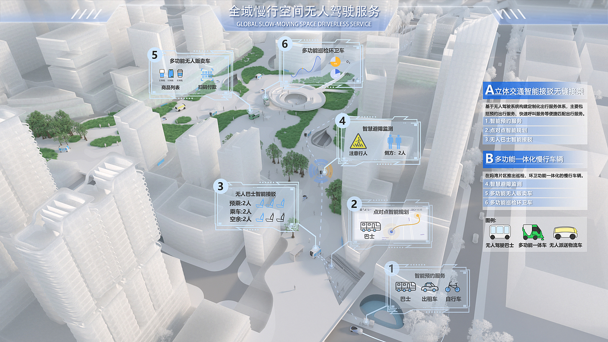
Task: Click the 商品列表 label
Action: click(171, 87)
